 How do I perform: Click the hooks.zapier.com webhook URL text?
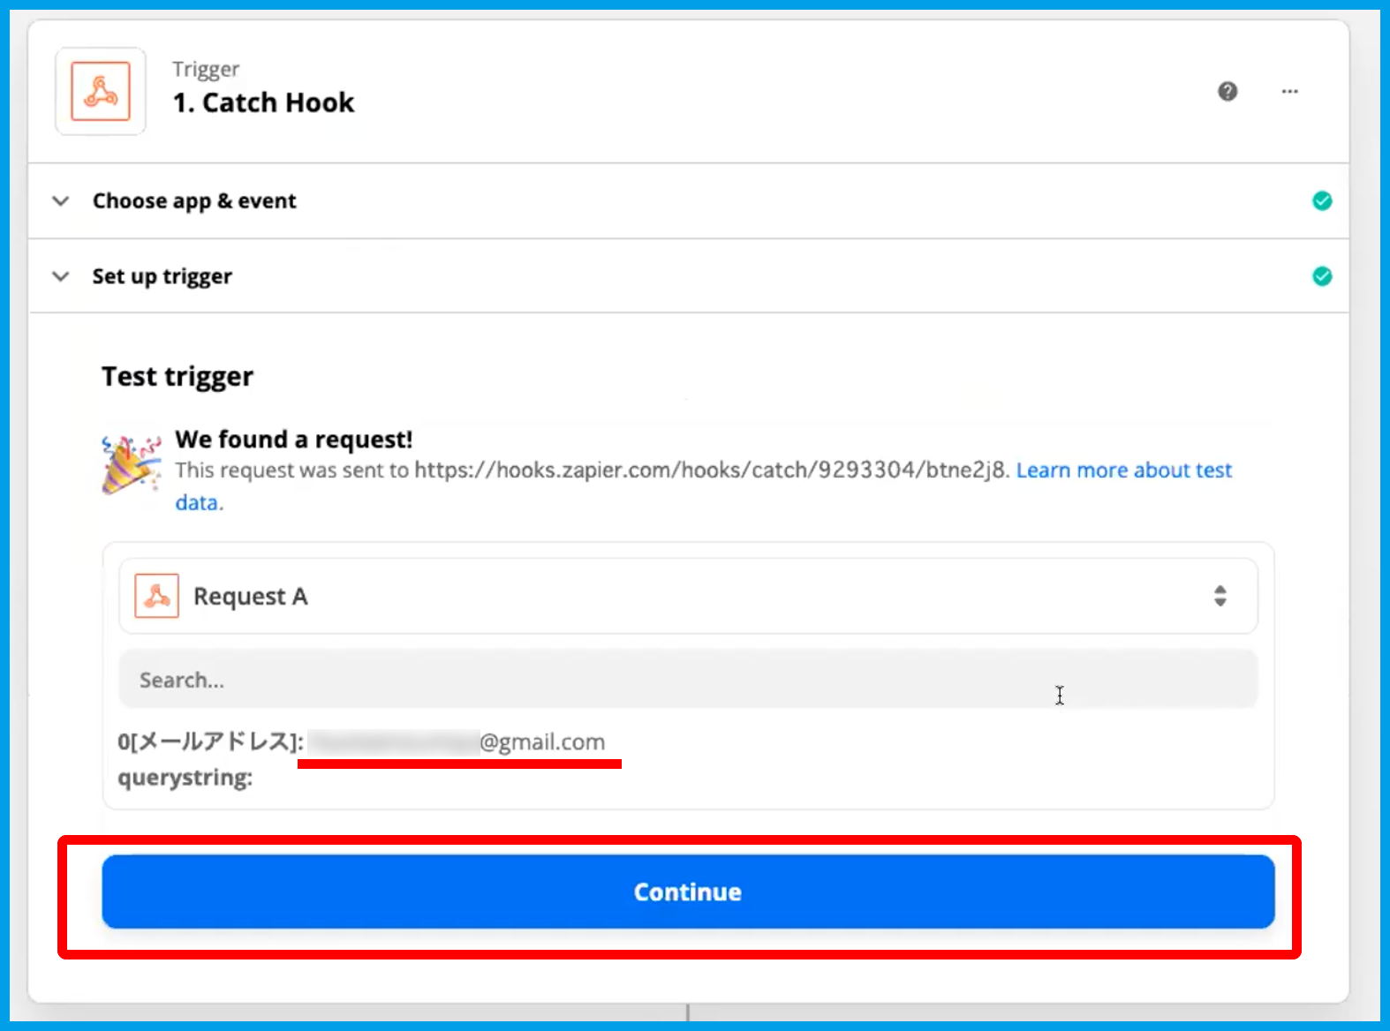709,470
